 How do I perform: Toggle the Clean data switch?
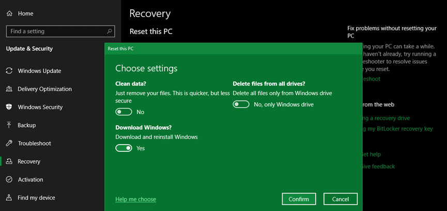pos(124,112)
